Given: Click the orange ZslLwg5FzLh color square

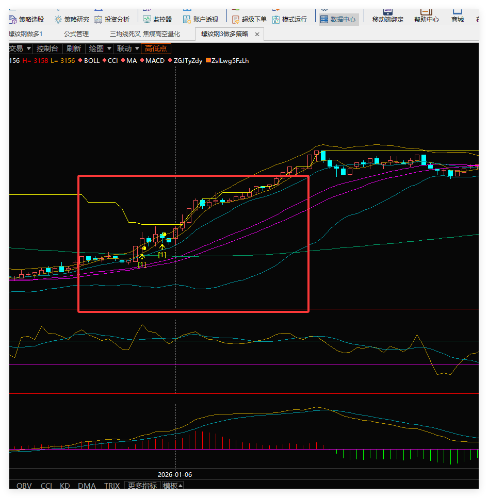Looking at the screenshot, I should [208, 61].
